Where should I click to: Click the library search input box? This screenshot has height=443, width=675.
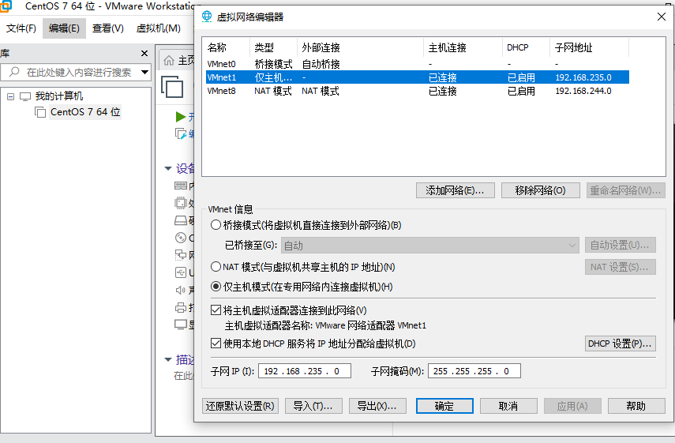75,72
